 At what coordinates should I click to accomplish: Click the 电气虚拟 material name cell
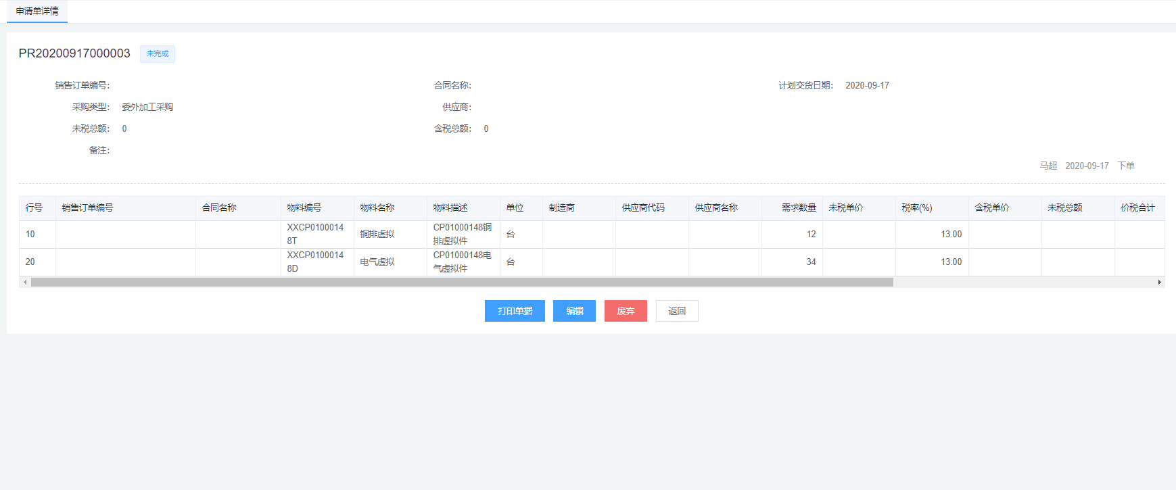[377, 262]
